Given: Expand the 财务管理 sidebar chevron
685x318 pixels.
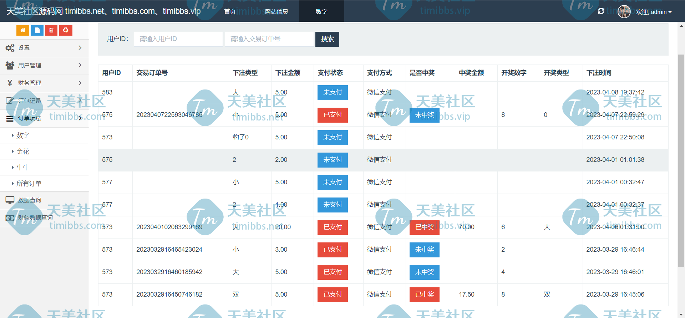Looking at the screenshot, I should pos(80,83).
